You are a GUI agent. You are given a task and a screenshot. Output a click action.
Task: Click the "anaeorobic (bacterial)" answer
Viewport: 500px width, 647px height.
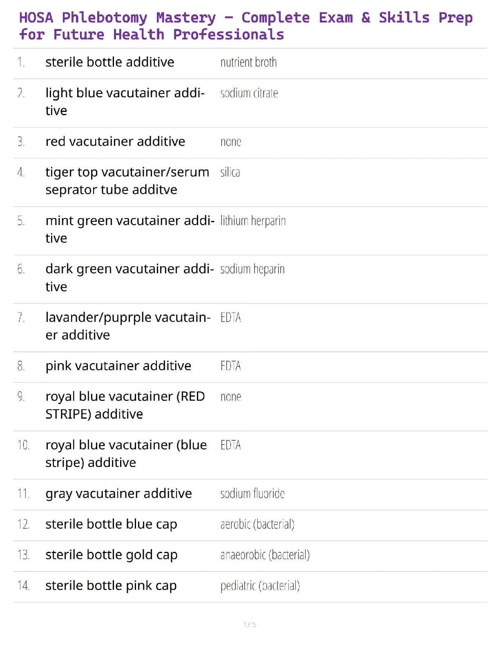(x=265, y=555)
